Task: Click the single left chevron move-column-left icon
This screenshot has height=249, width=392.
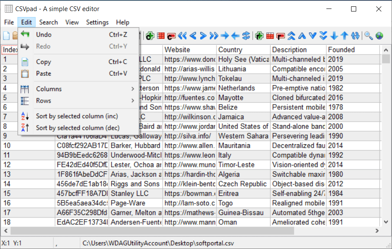Action: point(193,36)
